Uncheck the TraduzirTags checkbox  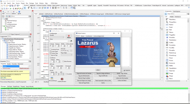pos(50,53)
